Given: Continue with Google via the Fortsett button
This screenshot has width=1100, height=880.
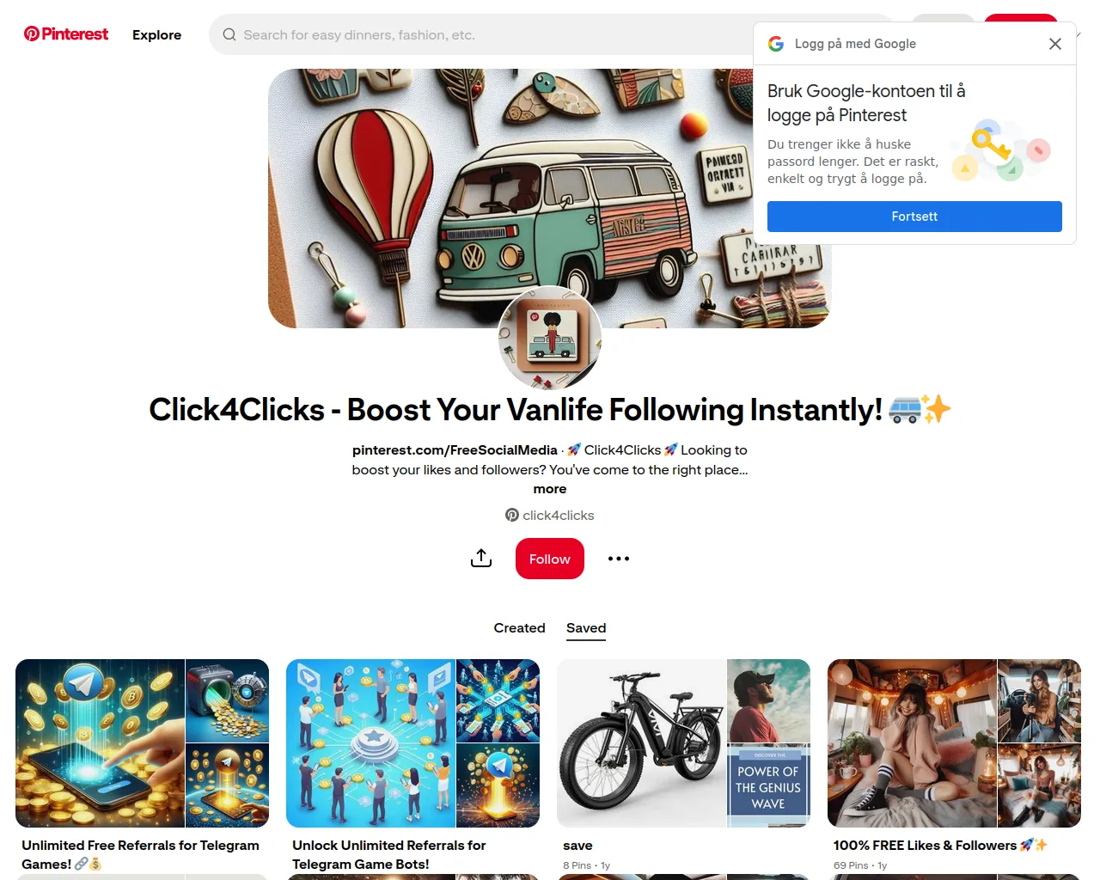Looking at the screenshot, I should click(914, 217).
